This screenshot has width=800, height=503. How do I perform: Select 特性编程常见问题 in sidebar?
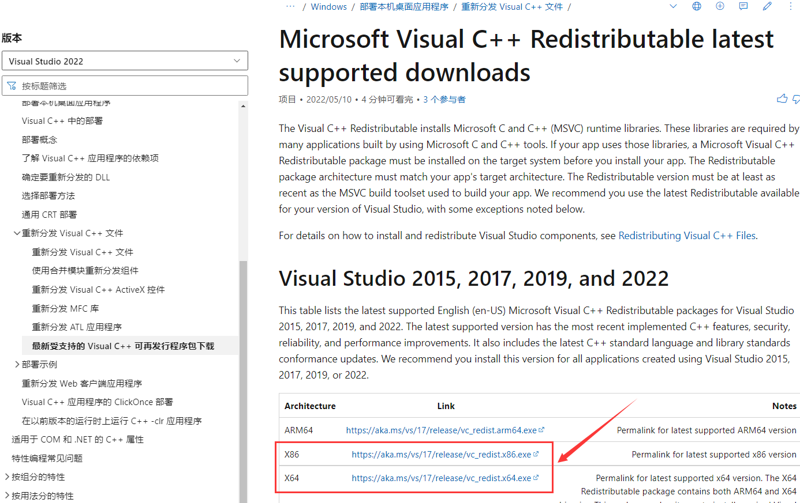click(x=47, y=459)
